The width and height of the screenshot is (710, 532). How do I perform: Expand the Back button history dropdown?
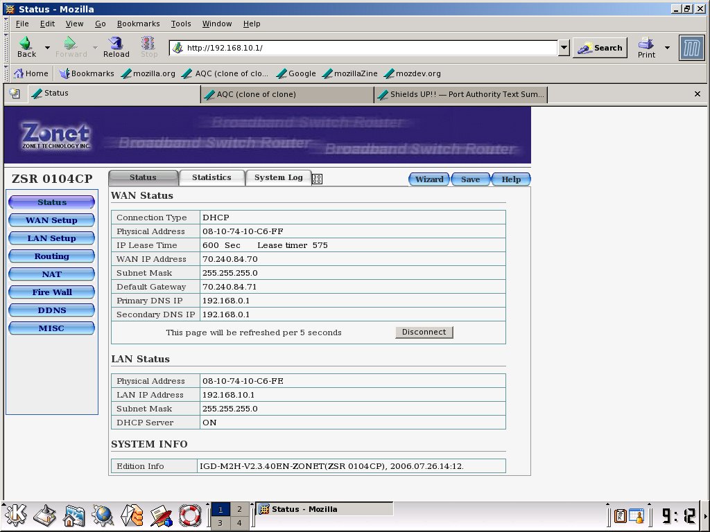point(47,48)
